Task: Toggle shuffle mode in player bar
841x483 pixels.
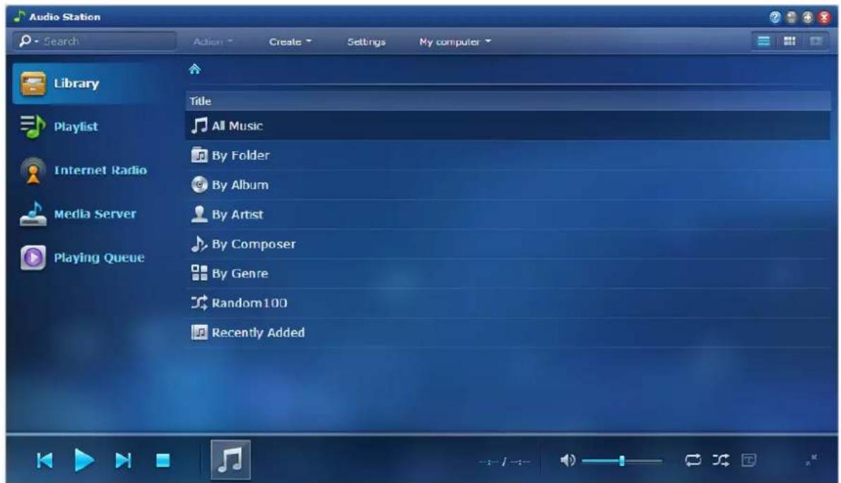Action: (x=721, y=460)
